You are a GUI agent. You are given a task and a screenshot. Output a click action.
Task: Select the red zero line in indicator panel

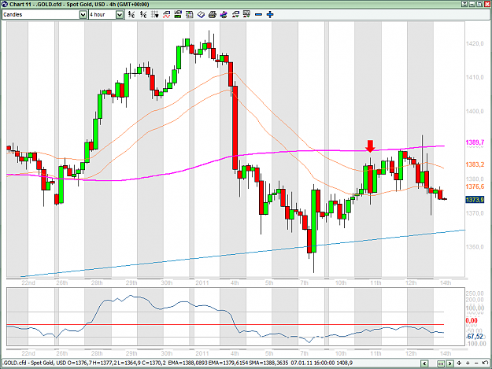pos(225,324)
